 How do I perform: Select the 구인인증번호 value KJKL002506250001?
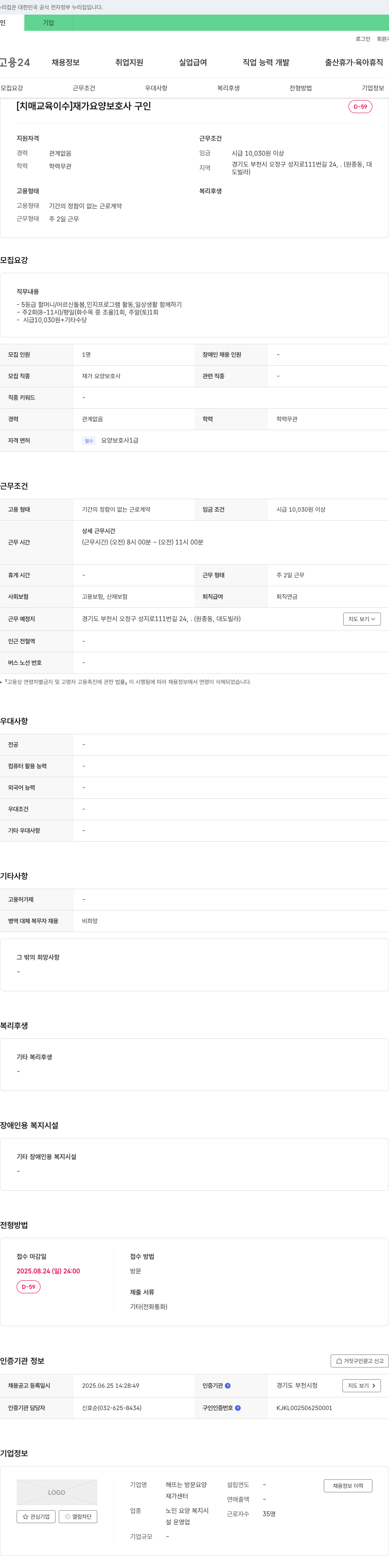(304, 1408)
